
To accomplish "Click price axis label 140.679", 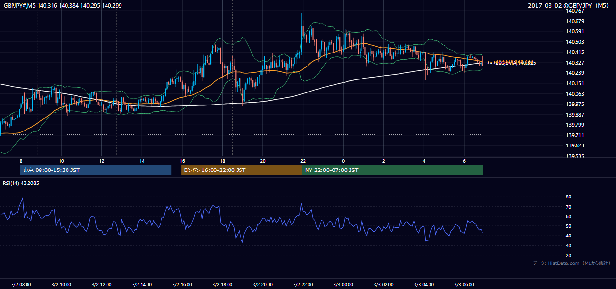I will [576, 21].
